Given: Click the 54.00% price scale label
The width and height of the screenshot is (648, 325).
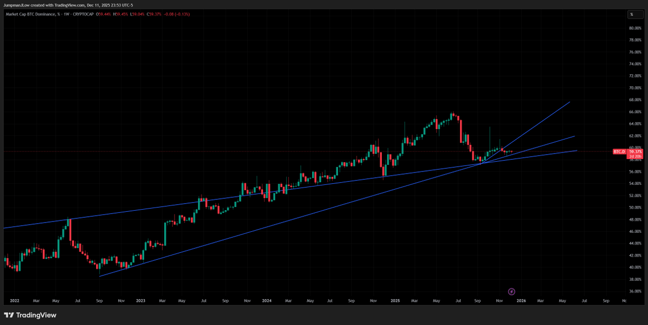Looking at the screenshot, I should click(634, 184).
